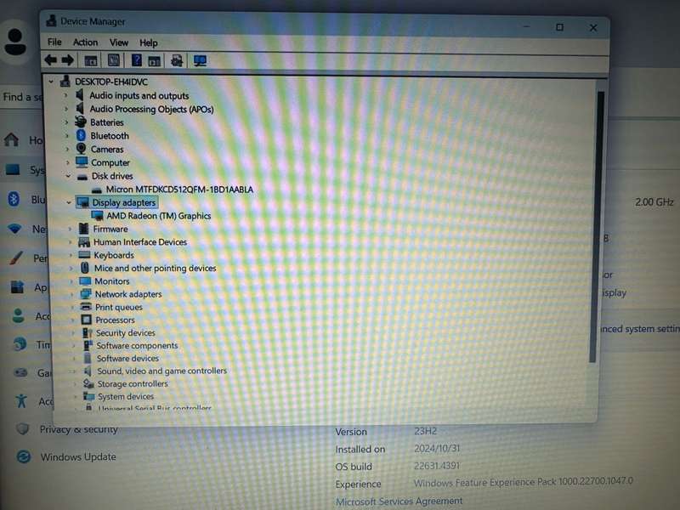The height and width of the screenshot is (510, 680).
Task: Select the Sound, video and game controllers item
Action: pos(161,371)
